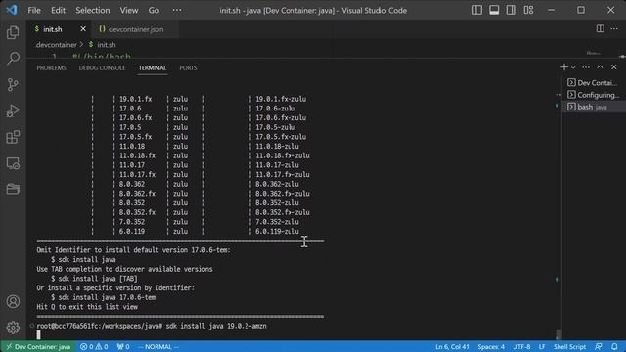This screenshot has height=352, width=626.
Task: Switch to the init.sh editor tab
Action: (52, 29)
